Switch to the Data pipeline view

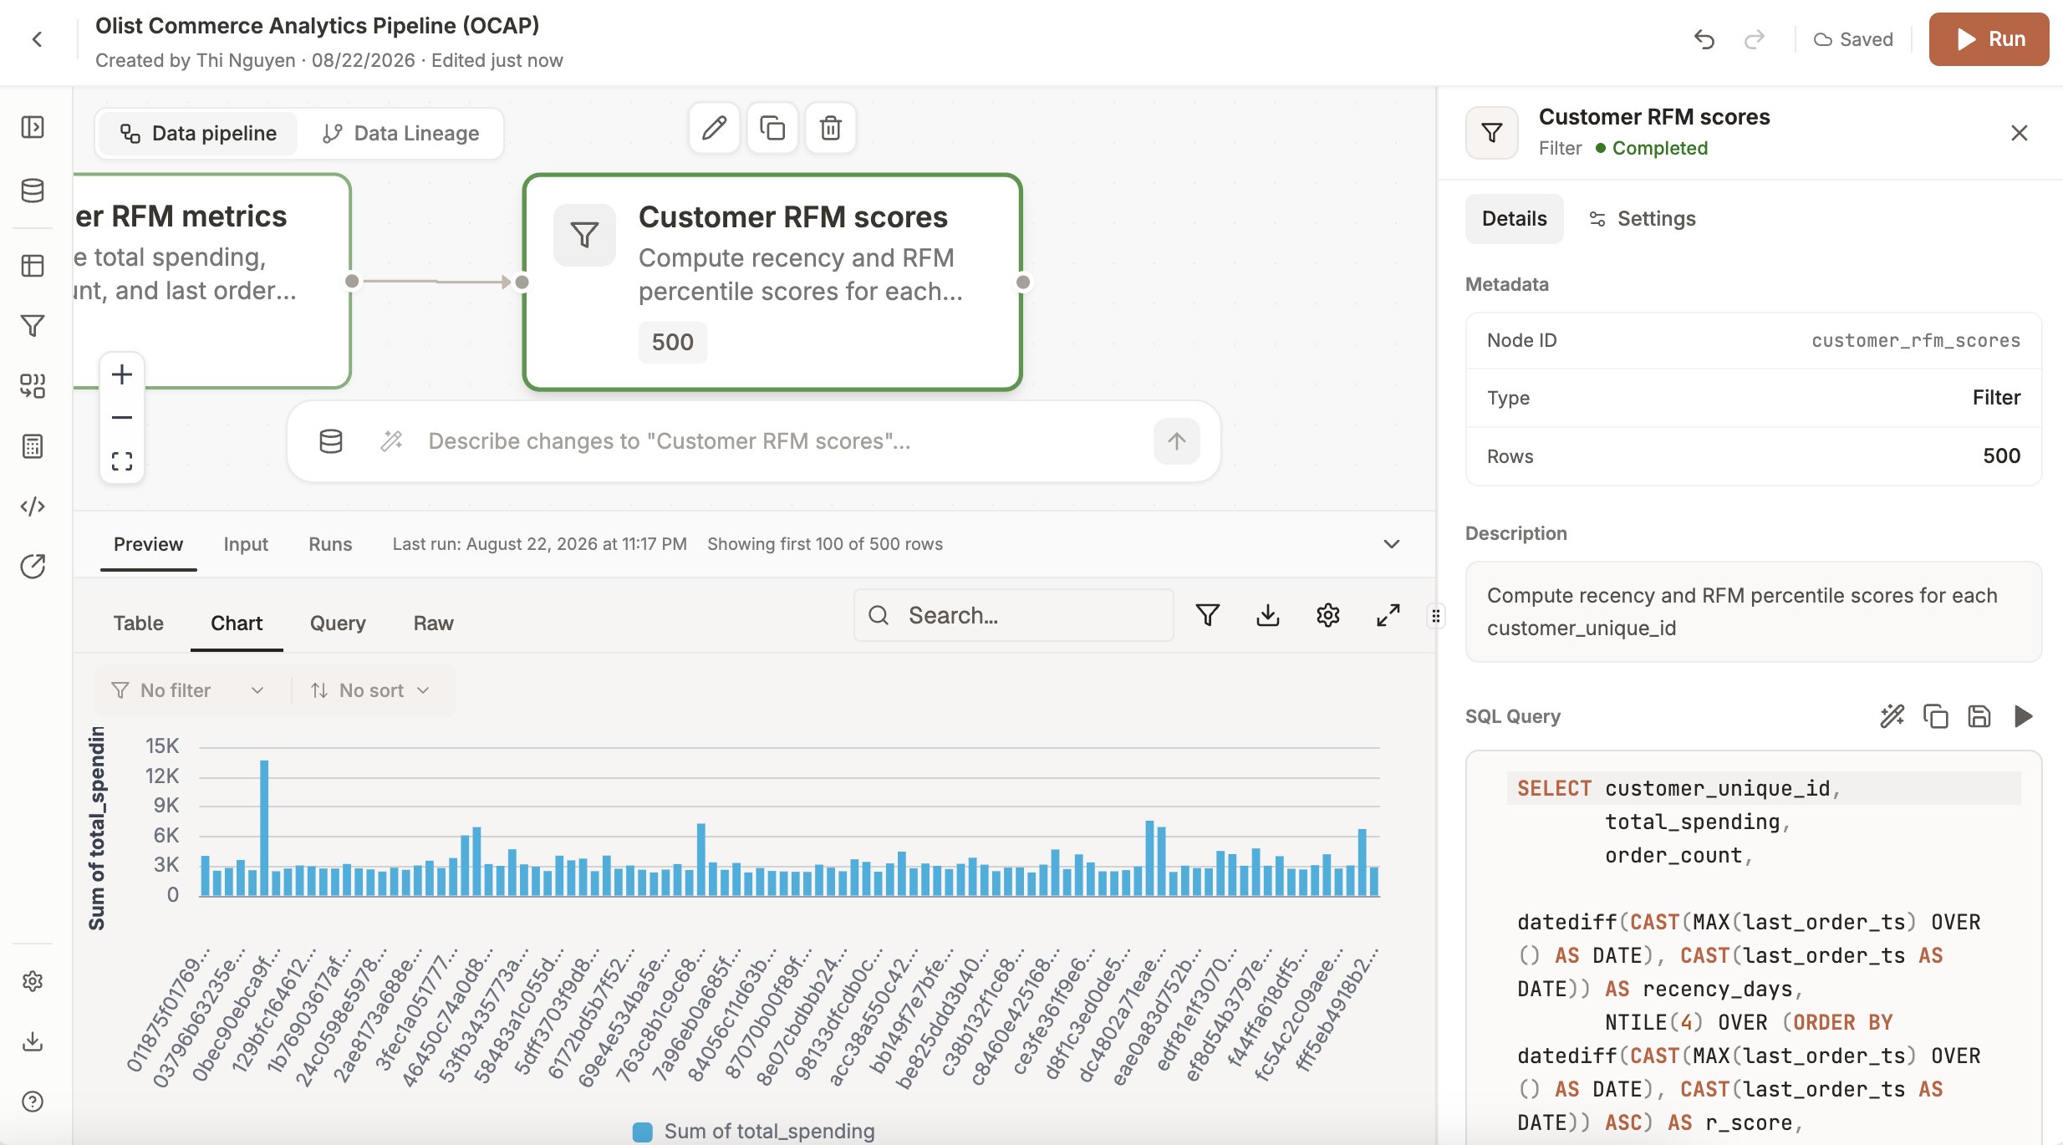[x=198, y=134]
